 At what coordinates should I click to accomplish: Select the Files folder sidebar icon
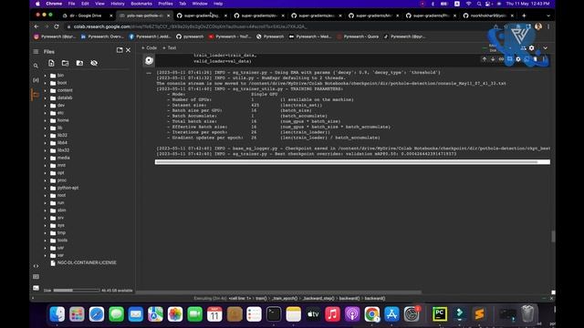click(x=36, y=95)
